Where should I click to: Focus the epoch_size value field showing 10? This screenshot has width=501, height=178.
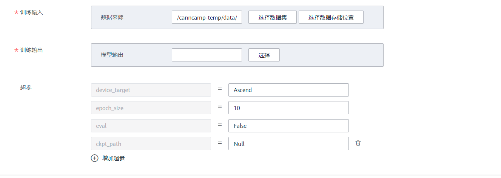point(288,108)
